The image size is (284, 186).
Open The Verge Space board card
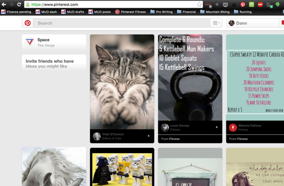click(54, 42)
